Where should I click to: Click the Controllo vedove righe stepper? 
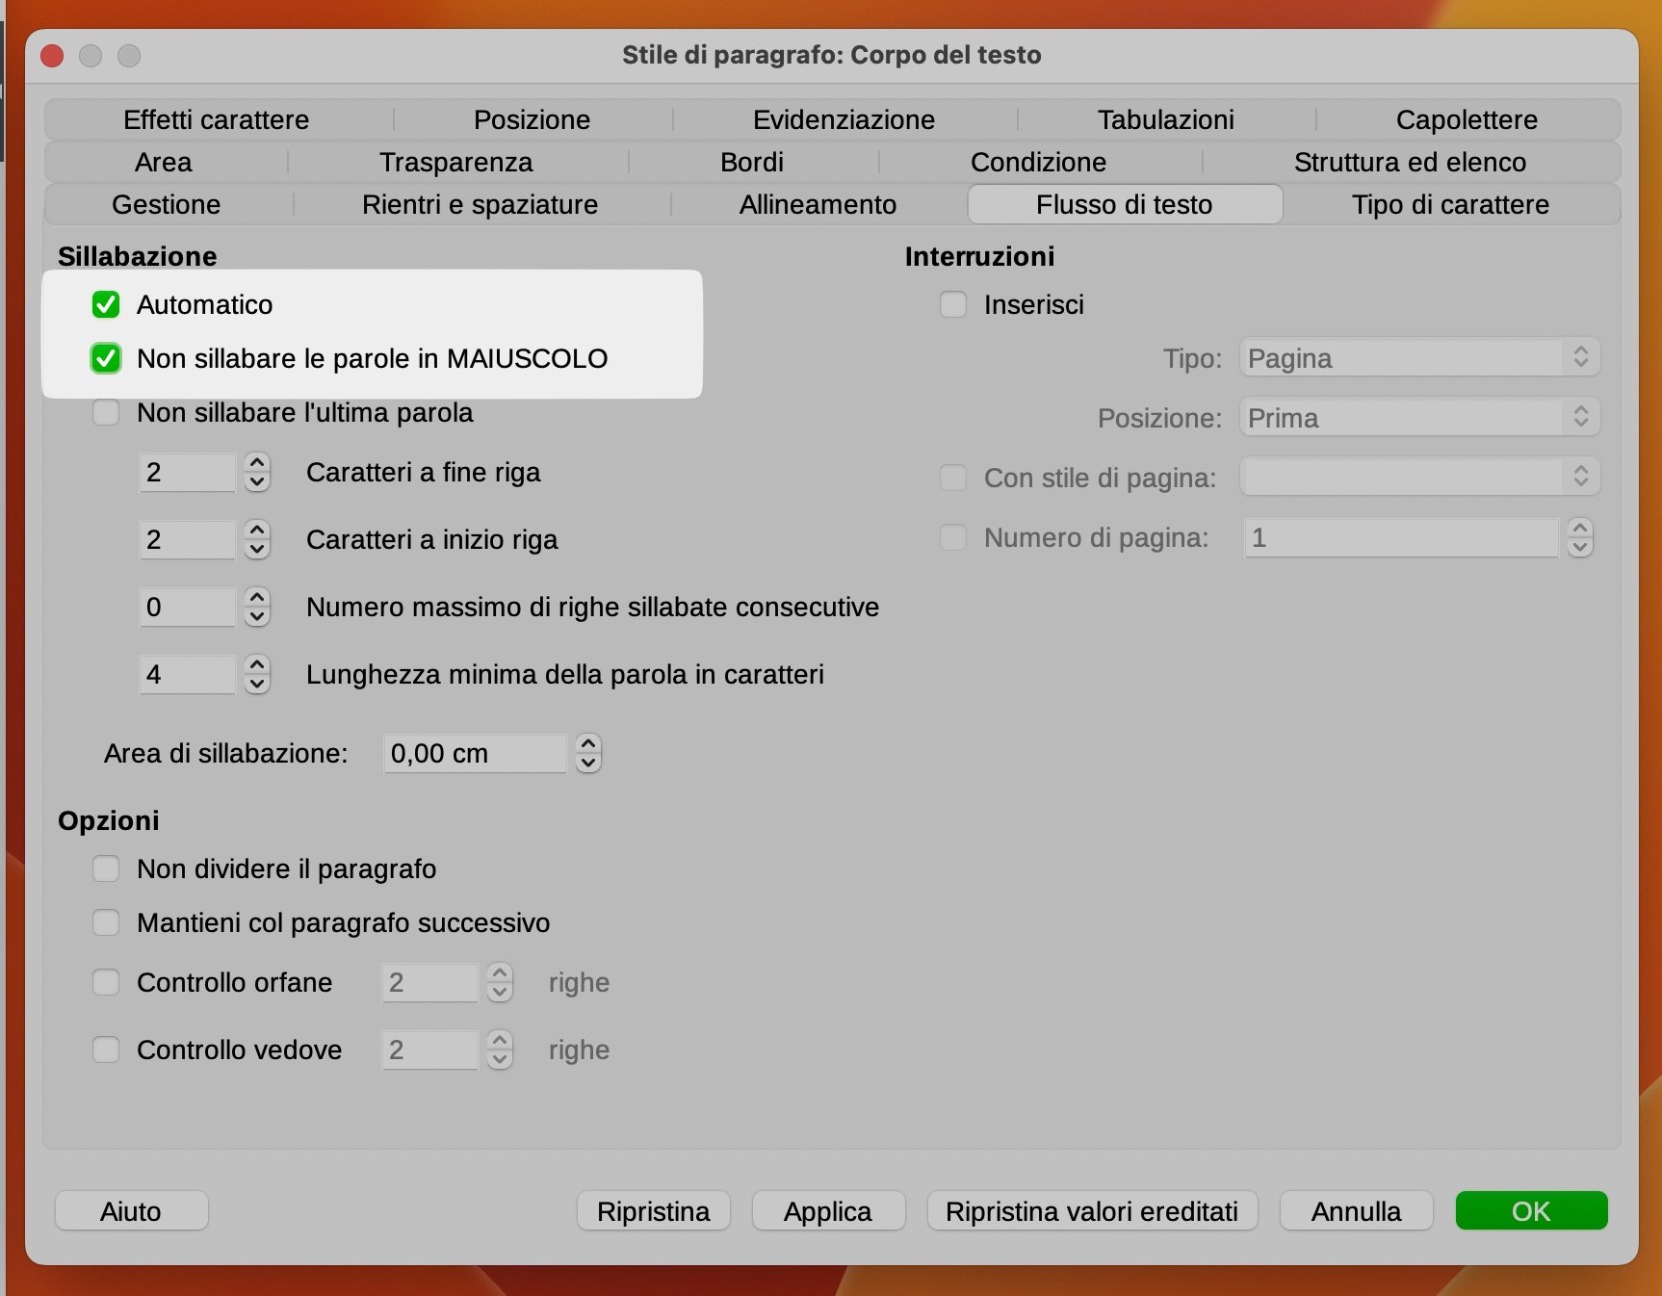[500, 1050]
